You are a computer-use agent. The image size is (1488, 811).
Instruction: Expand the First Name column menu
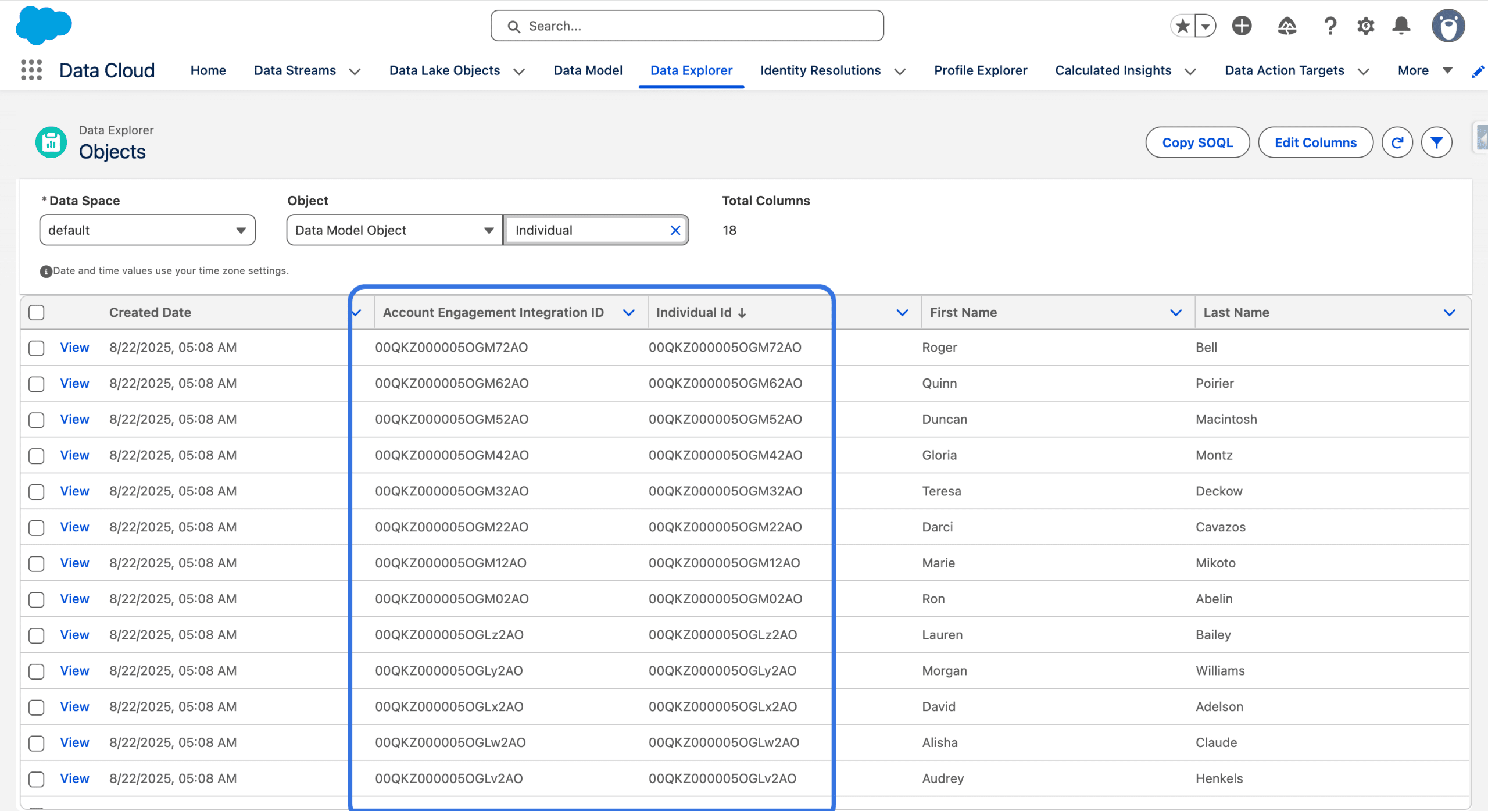[x=1175, y=313]
